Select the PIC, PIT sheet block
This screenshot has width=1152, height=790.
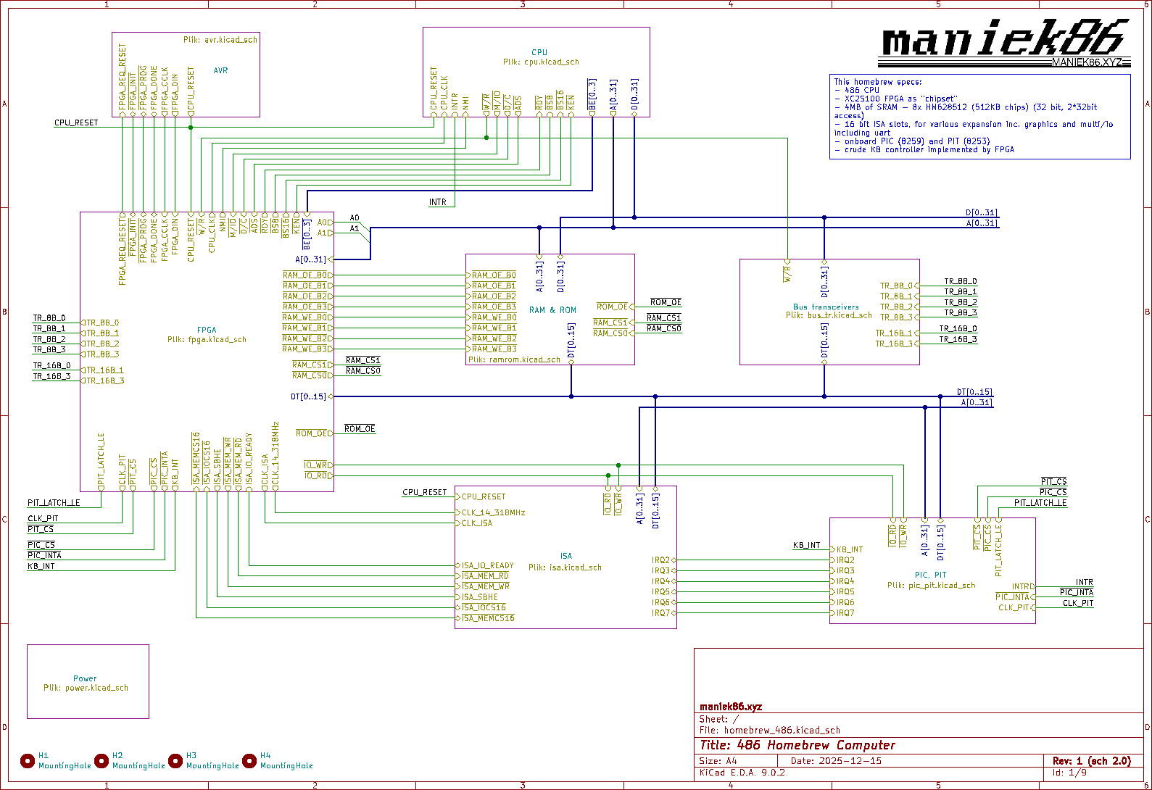930,575
